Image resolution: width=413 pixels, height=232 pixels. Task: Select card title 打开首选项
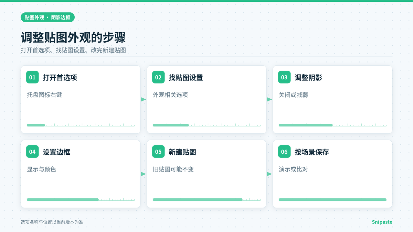(x=60, y=78)
